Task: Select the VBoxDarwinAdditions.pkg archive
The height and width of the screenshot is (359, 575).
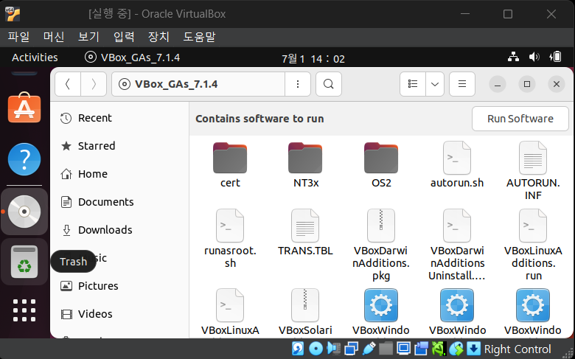Action: (381, 245)
